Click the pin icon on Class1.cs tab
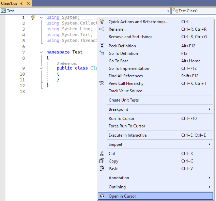Image resolution: width=216 pixels, height=201 pixels. click(22, 3)
